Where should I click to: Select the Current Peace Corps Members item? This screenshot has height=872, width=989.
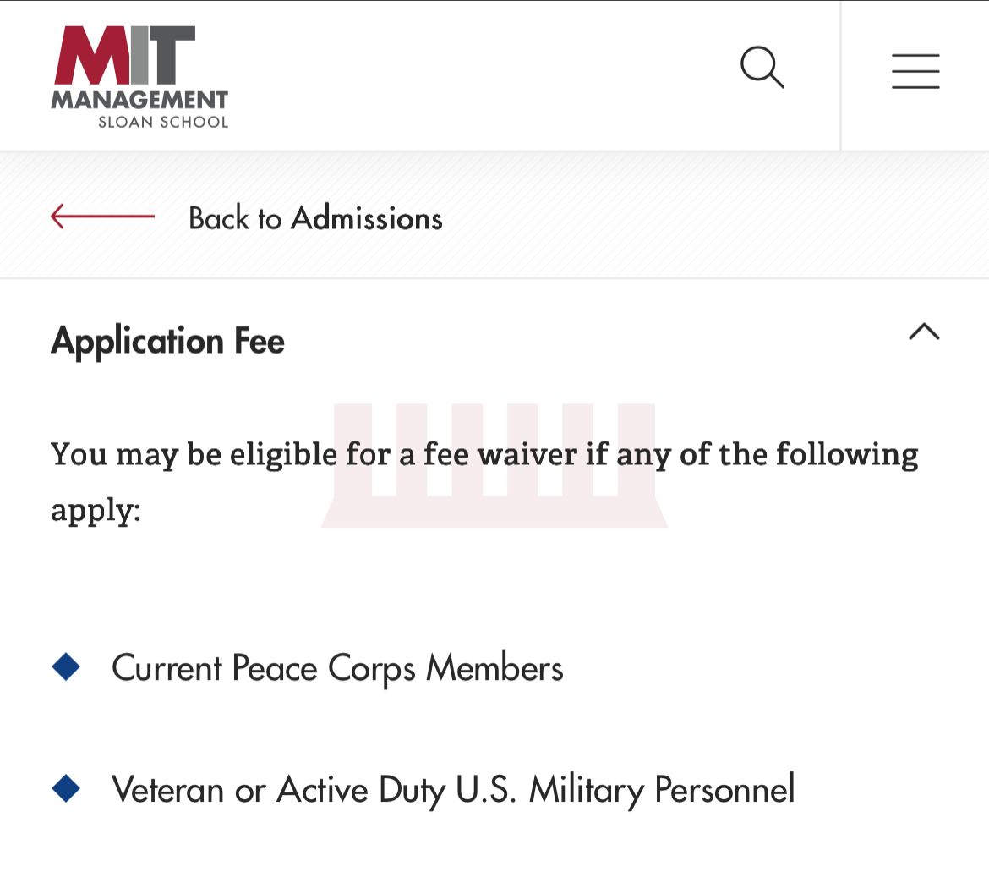[x=337, y=668]
